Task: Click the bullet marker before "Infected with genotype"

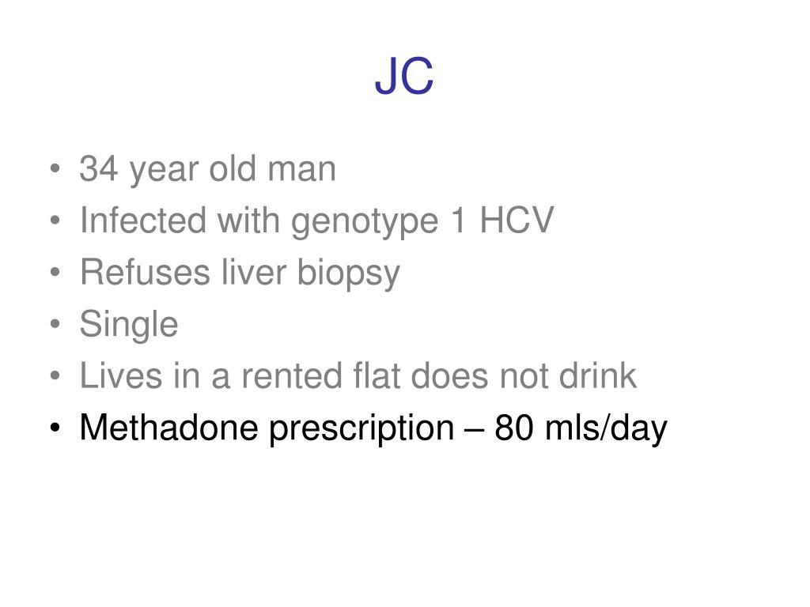Action: click(55, 221)
